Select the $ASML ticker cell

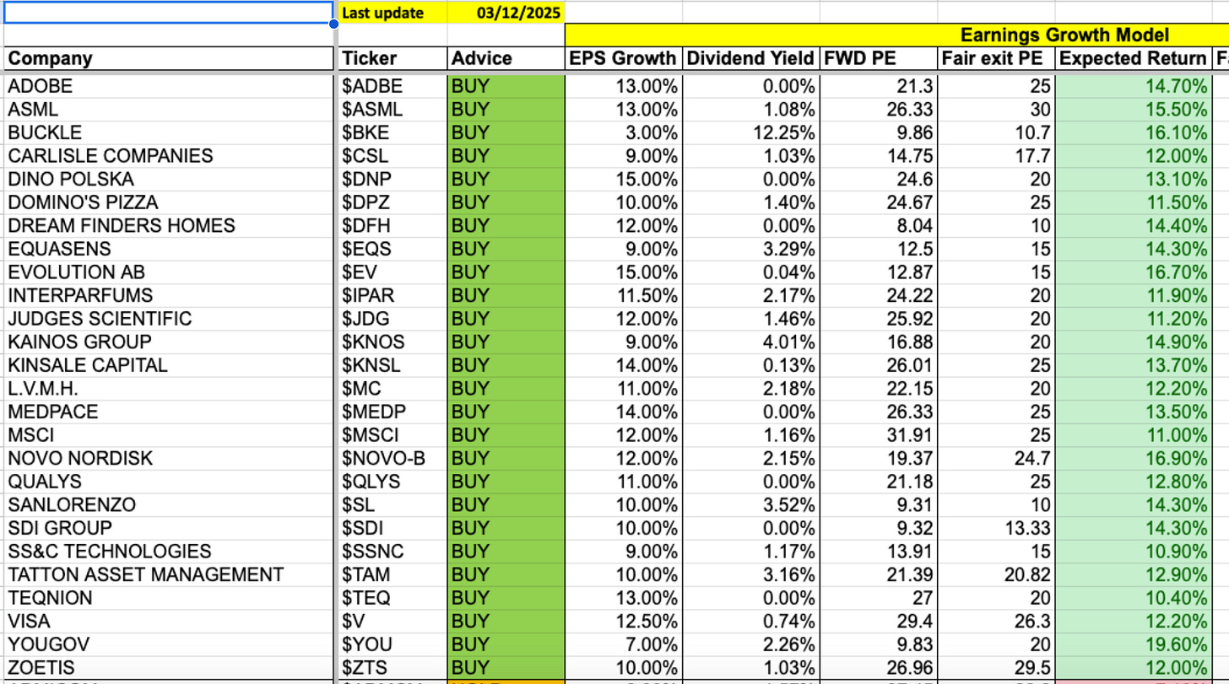393,110
